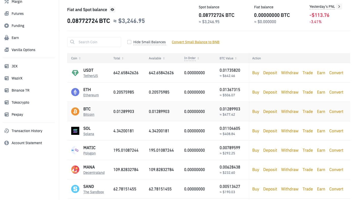Image resolution: width=353 pixels, height=200 pixels.
Task: Sort the table by Total column
Action: pos(118,58)
